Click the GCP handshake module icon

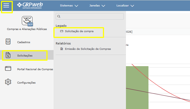pos(27,21)
